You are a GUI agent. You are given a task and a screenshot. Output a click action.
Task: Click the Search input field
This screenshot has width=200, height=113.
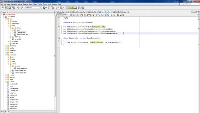190,4
